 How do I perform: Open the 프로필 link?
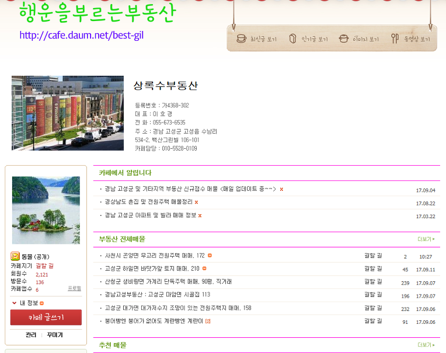[x=74, y=288]
